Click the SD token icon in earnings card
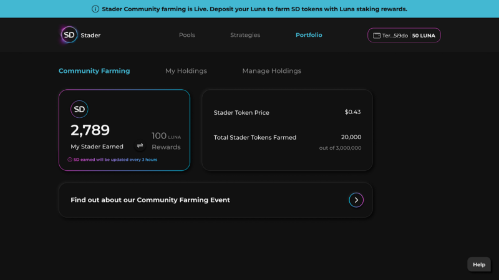Viewport: 499px width, 280px height. [79, 109]
